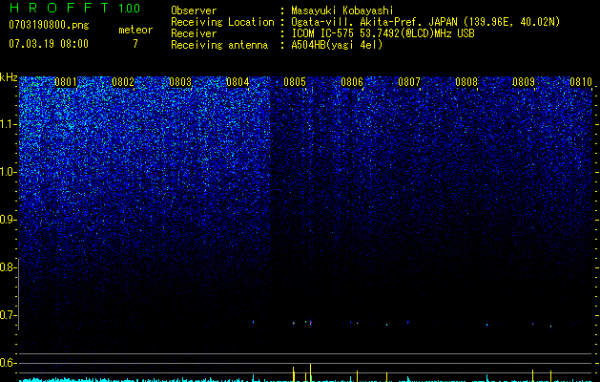Viewport: 600px width, 382px height.
Task: Click the Ogata-vill. Akita-Pref. JAPAN location text
Action: [425, 22]
